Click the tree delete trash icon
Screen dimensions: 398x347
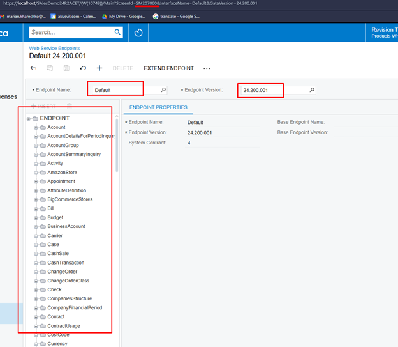[x=70, y=106]
